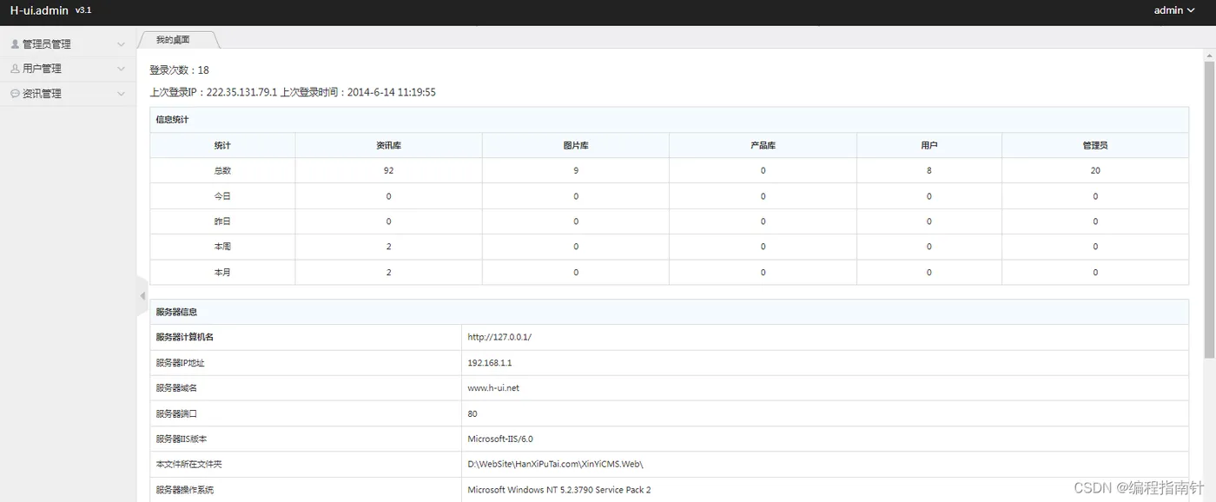Click the 产品库 column header
Screen dimensions: 1216x502
click(763, 145)
